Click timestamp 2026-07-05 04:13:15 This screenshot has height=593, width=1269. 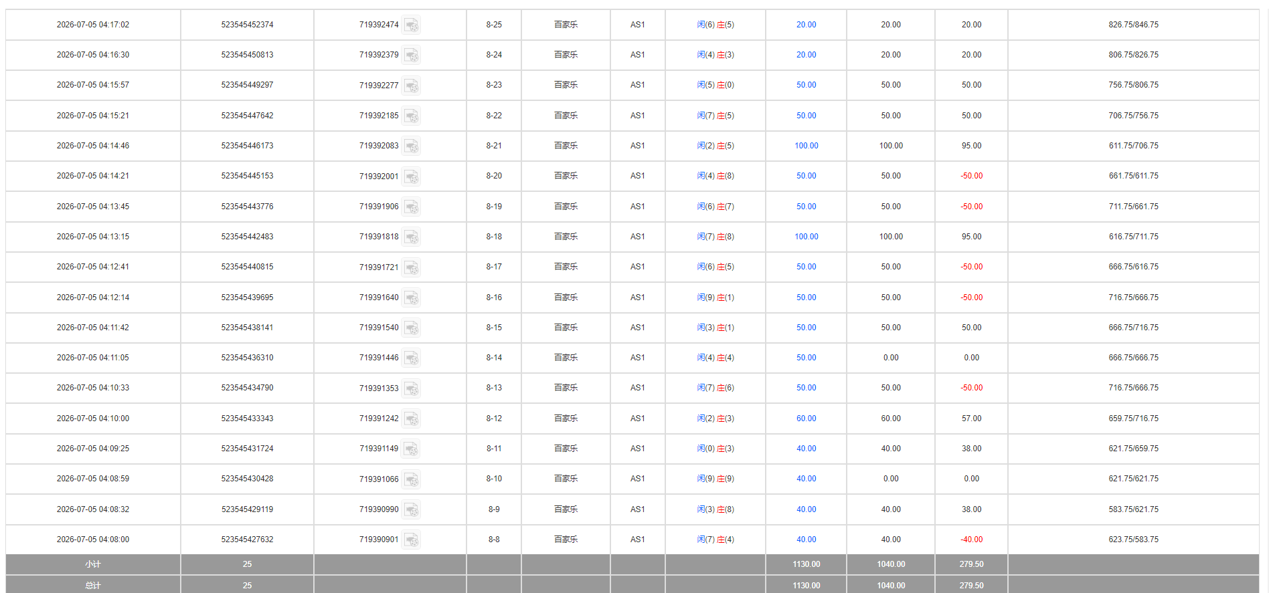(93, 237)
